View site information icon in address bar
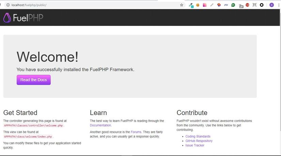281x156 pixels. pyautogui.click(x=8, y=5)
